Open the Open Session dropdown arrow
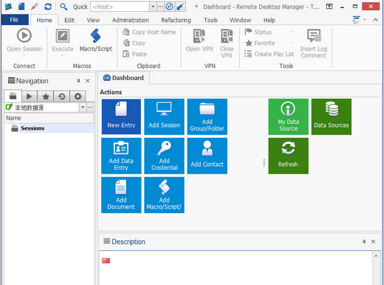The image size is (384, 285). point(24,55)
